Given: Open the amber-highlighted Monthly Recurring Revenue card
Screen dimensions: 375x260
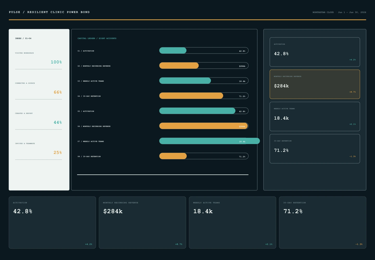Looking at the screenshot, I should (315, 84).
